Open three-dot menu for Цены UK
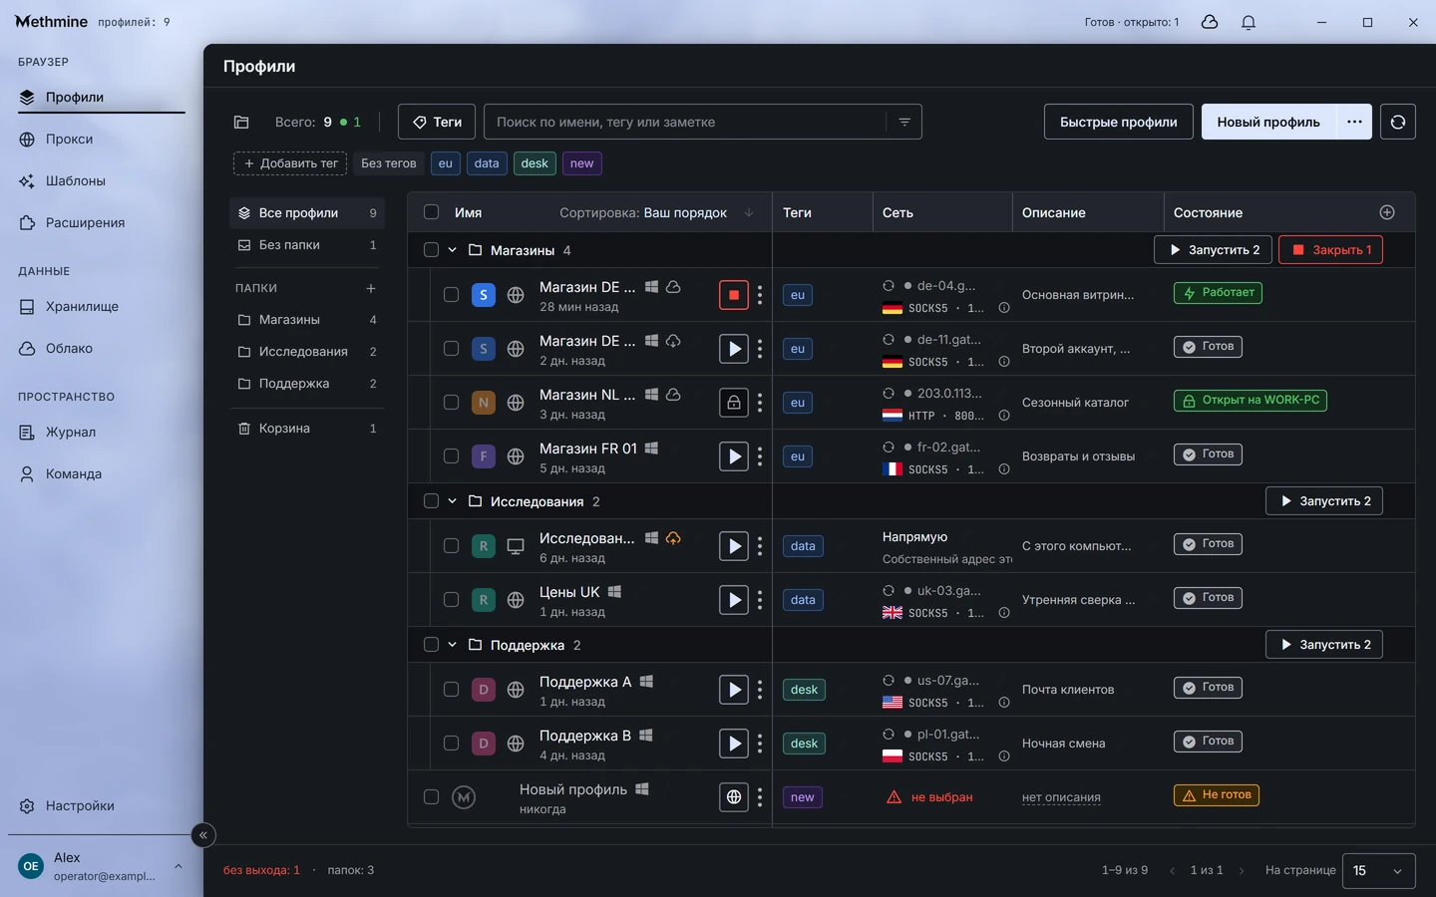 [760, 600]
